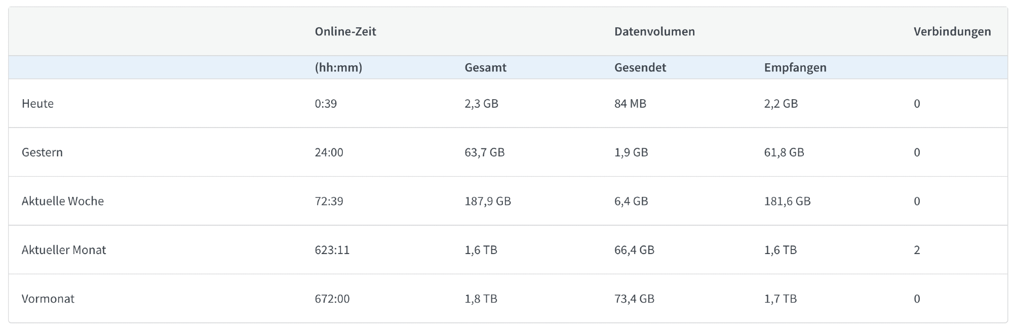Click the Online-Zeit column header
The image size is (1013, 332).
345,31
